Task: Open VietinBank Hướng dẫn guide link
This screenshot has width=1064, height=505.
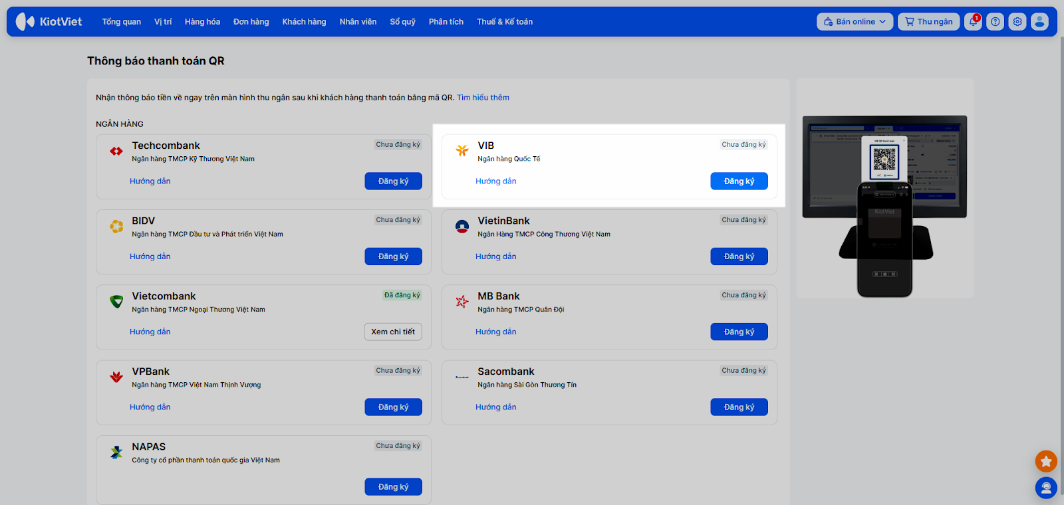Action: 496,256
